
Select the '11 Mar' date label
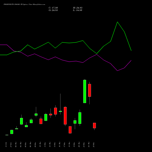(45, 145)
